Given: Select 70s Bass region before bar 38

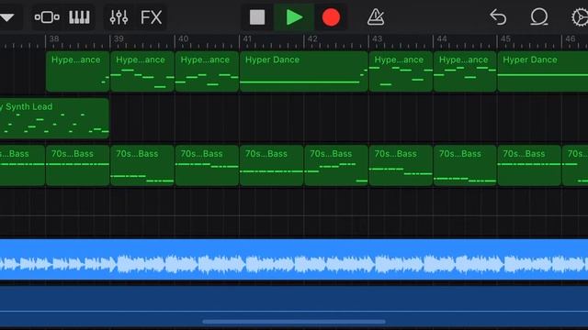Looking at the screenshot, I should 22,166.
